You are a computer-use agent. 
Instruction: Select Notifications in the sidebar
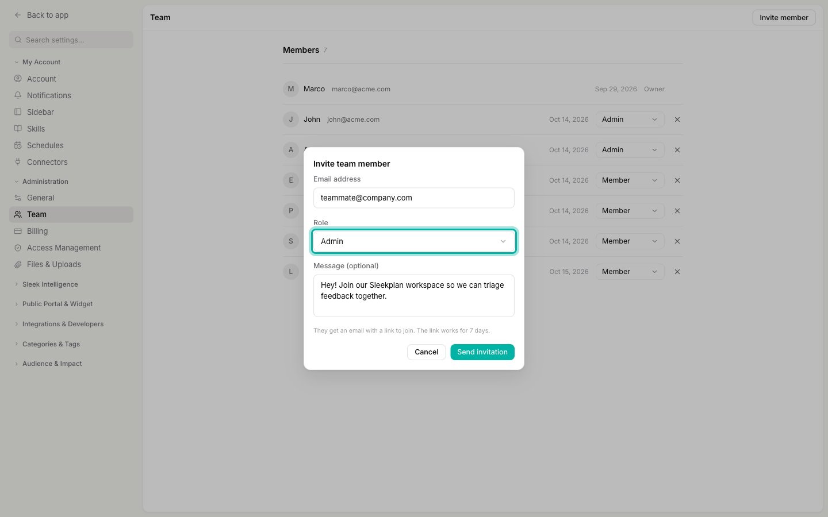[x=71, y=95]
